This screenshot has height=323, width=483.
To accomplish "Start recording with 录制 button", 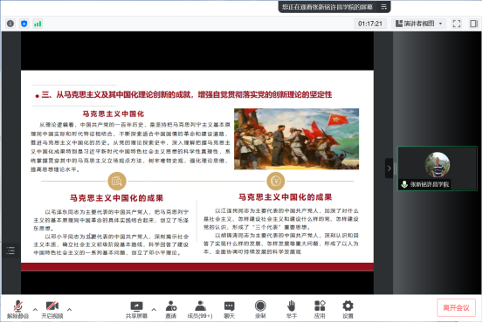I will click(x=260, y=309).
